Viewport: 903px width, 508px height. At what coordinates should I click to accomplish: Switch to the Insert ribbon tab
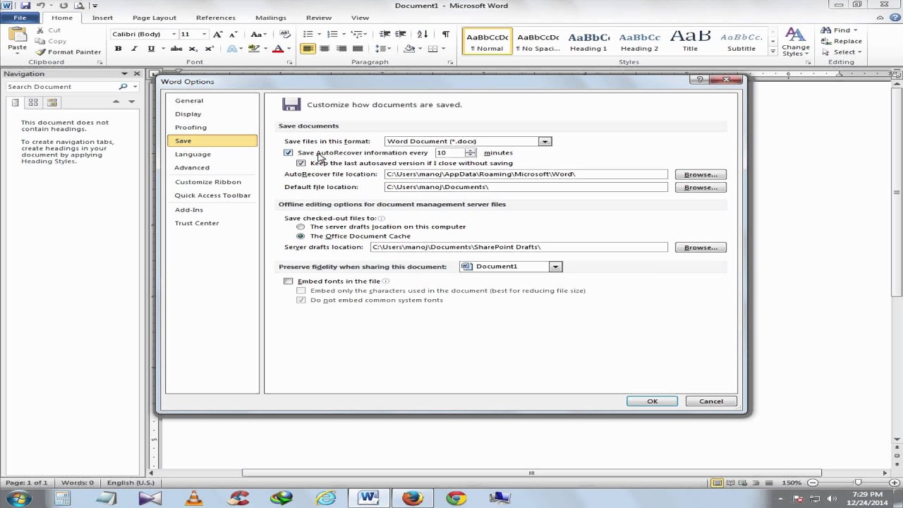(102, 18)
